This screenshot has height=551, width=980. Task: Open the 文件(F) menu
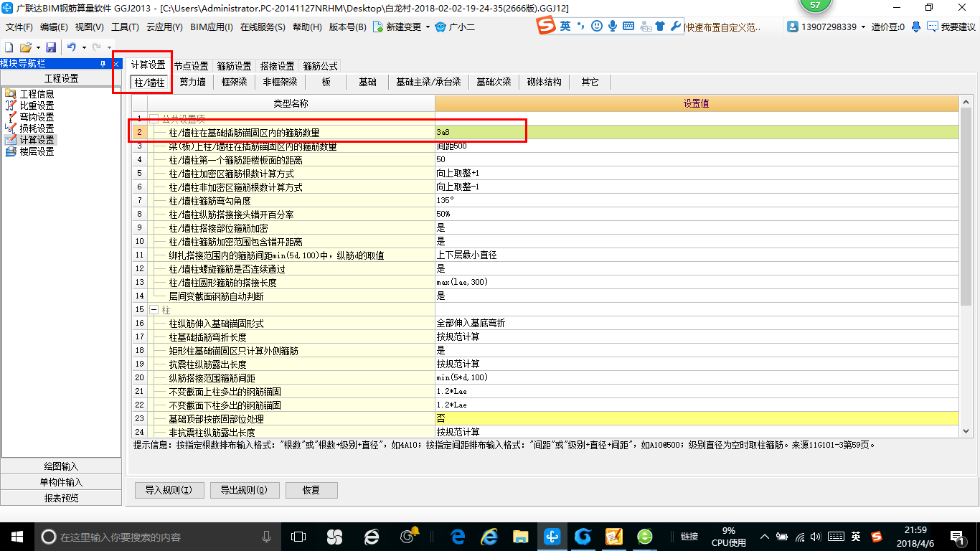19,27
